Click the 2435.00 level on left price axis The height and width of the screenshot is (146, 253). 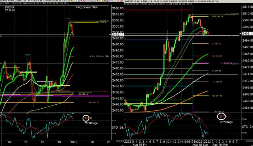coord(118,110)
